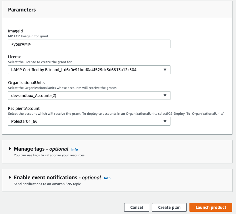Click the License field label
236x214 pixels.
coord(15,57)
